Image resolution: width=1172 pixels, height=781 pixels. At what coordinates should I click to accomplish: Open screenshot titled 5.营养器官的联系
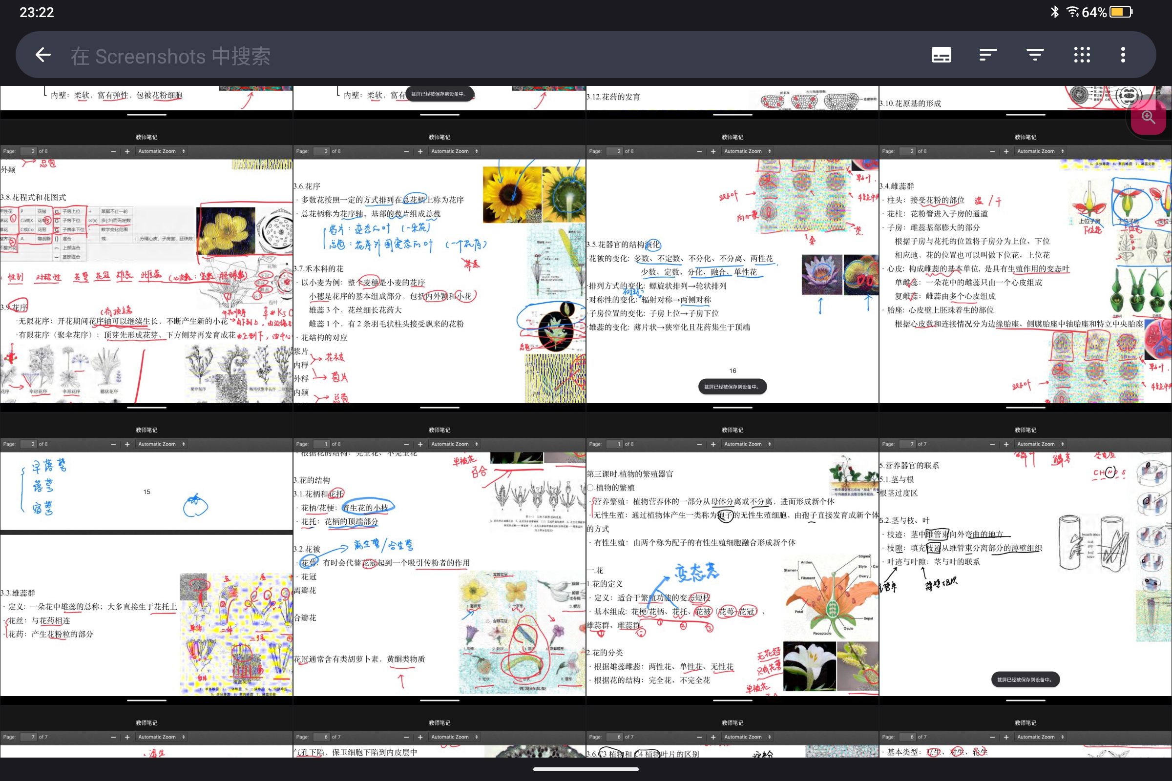point(1025,558)
